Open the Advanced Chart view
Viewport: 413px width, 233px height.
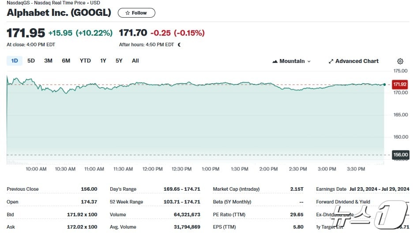[x=353, y=61]
